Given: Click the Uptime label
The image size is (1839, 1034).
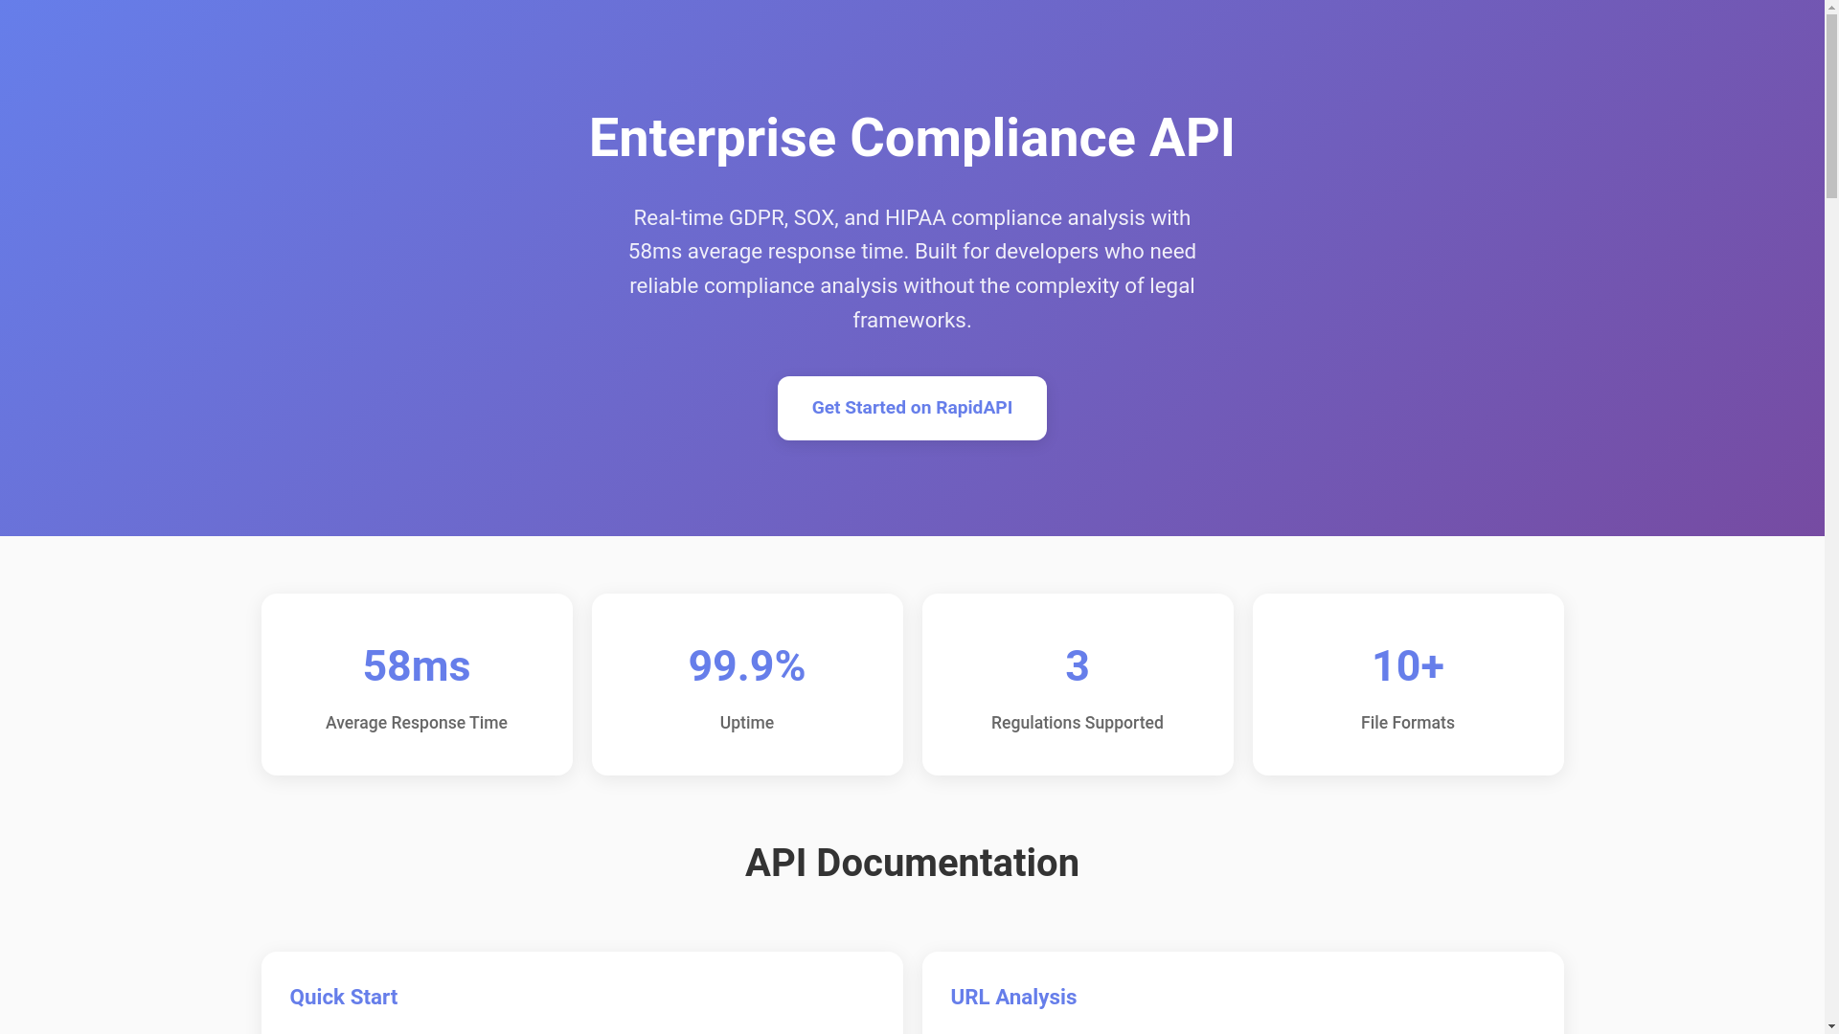Looking at the screenshot, I should 747,723.
